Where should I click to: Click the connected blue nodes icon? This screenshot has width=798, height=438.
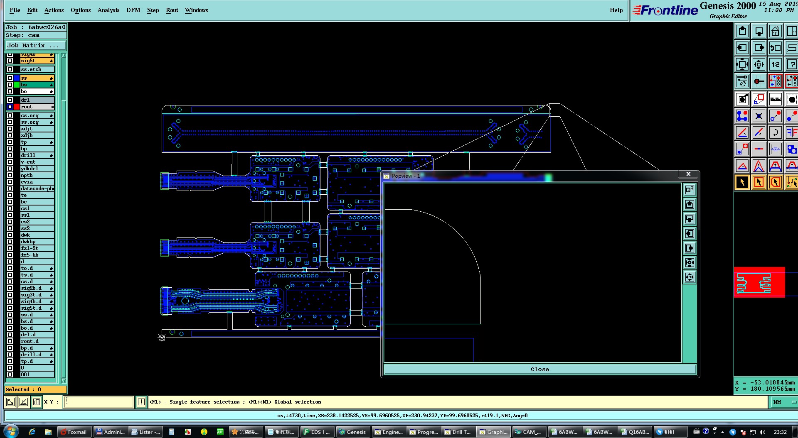click(742, 116)
